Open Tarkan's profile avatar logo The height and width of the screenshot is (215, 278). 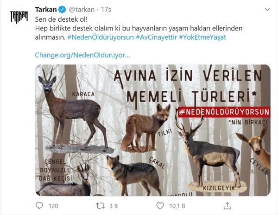[x=19, y=17]
